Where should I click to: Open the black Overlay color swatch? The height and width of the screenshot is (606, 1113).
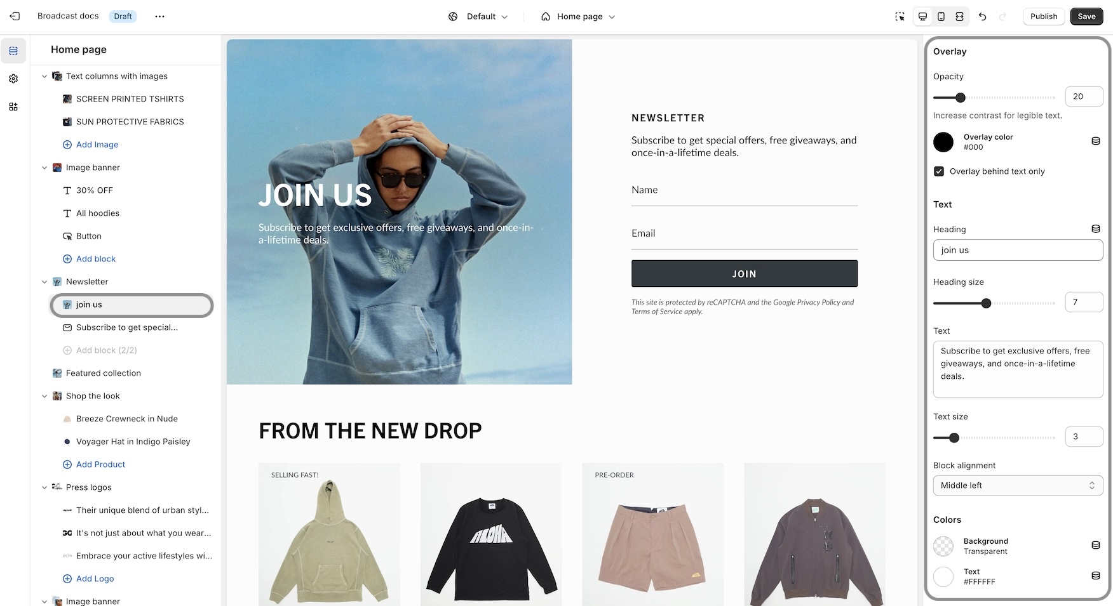(x=943, y=142)
